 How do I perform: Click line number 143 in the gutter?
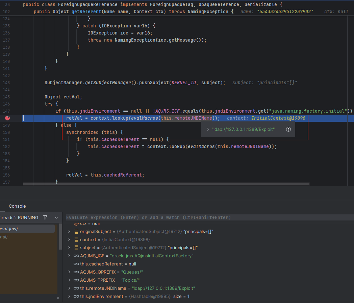[6, 83]
